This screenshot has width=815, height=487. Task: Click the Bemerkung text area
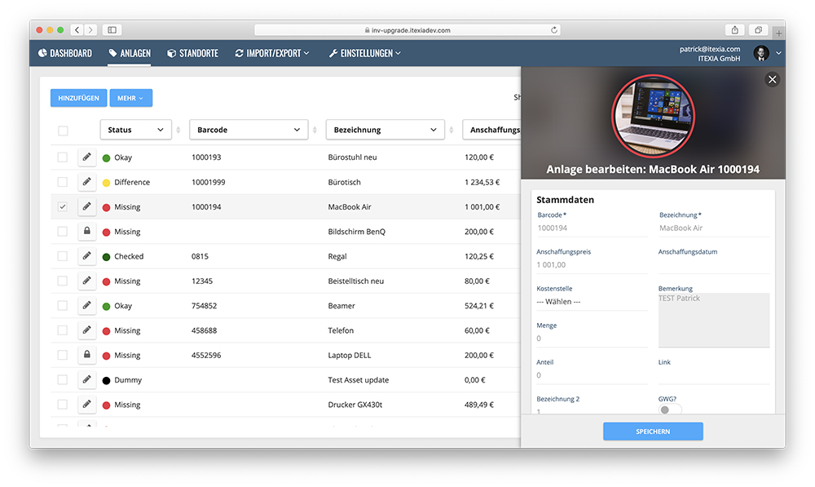click(x=714, y=320)
